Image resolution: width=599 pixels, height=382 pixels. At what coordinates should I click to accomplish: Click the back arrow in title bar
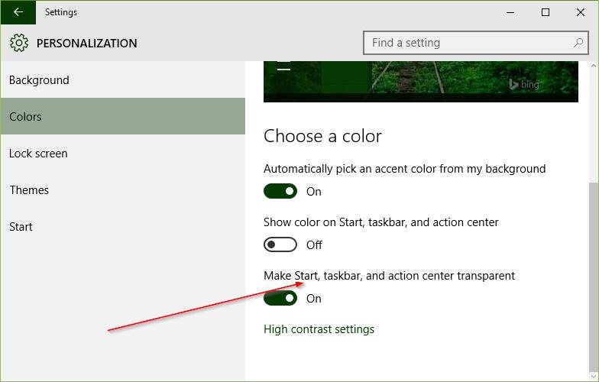tap(18, 12)
